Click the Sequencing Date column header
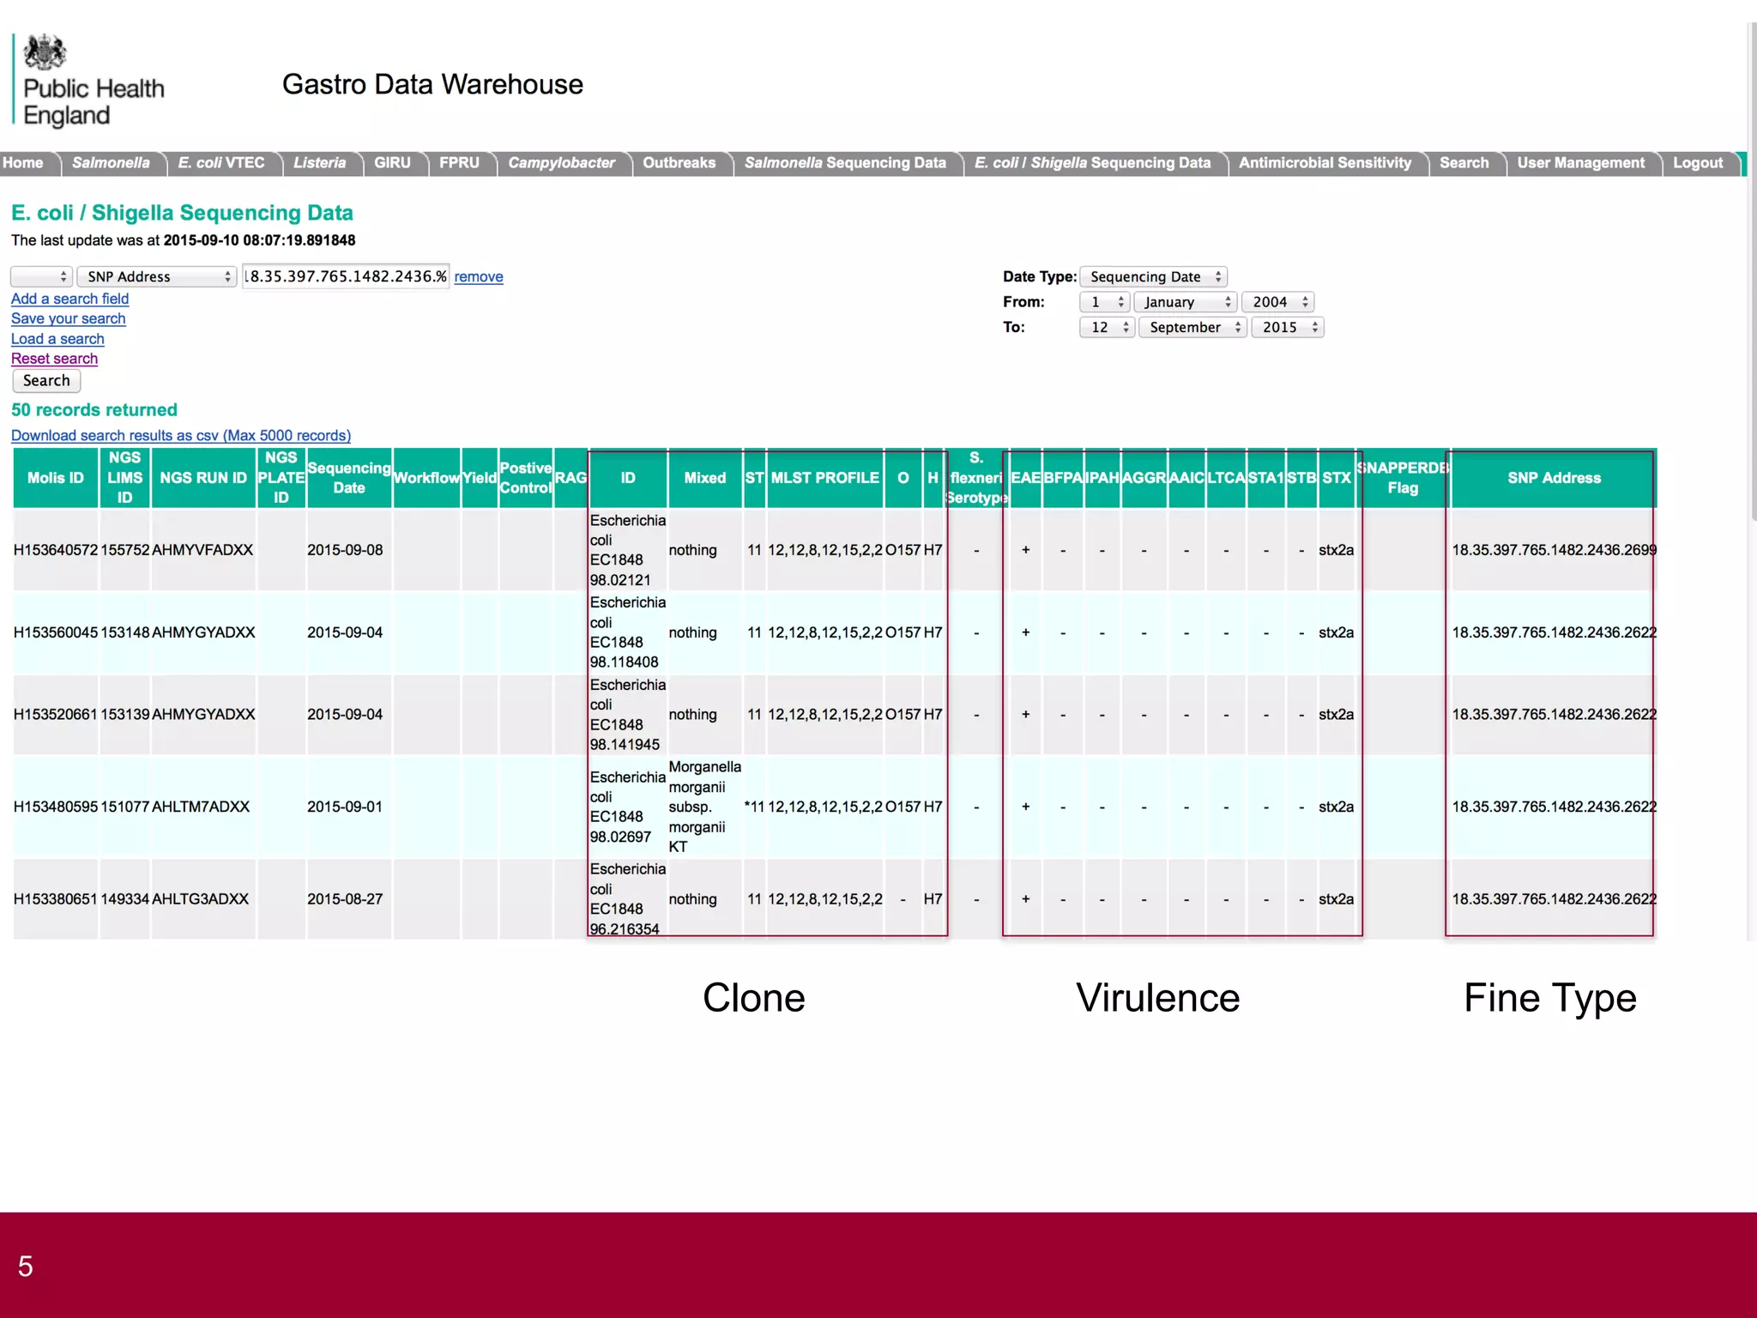The width and height of the screenshot is (1757, 1318). click(348, 478)
